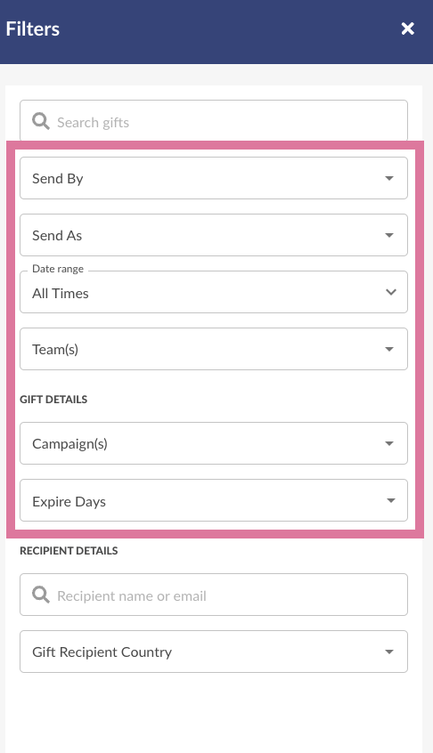This screenshot has width=433, height=753.
Task: Choose the Expire Days filter field
Action: click(x=214, y=500)
